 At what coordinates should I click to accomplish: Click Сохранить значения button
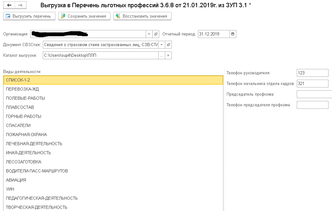(x=84, y=16)
